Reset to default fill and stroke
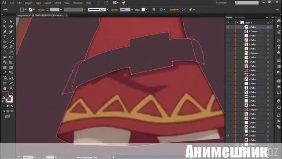Screen dimensions: 282x159 tap(3, 101)
